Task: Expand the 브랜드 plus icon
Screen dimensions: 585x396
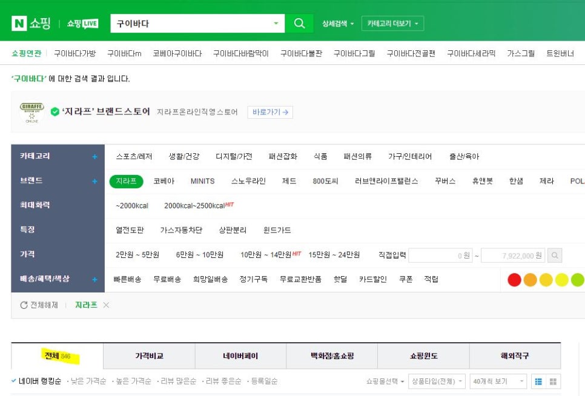Action: coord(94,181)
